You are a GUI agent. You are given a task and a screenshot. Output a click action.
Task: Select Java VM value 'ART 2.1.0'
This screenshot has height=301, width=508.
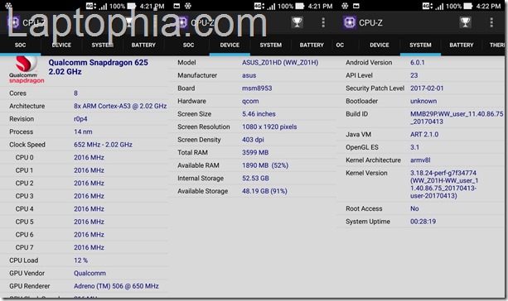point(424,134)
